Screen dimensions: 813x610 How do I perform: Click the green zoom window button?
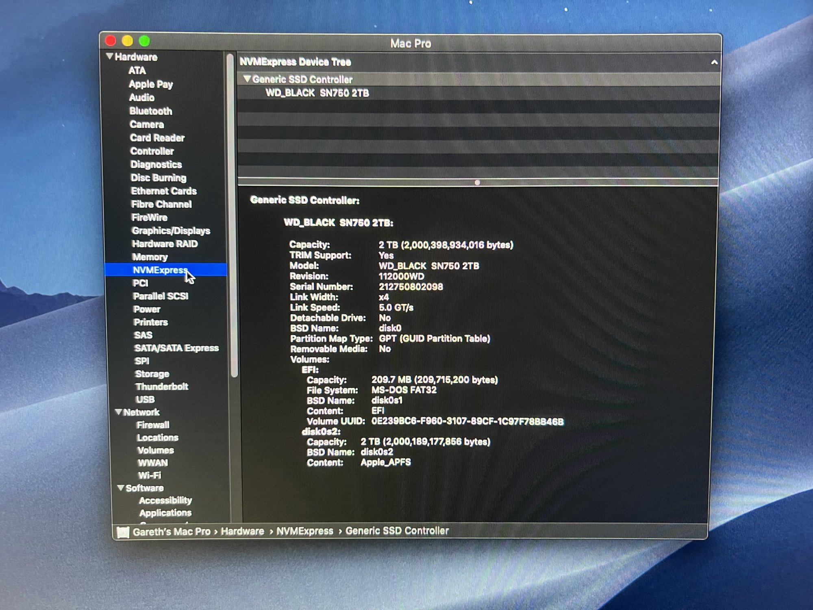point(144,41)
